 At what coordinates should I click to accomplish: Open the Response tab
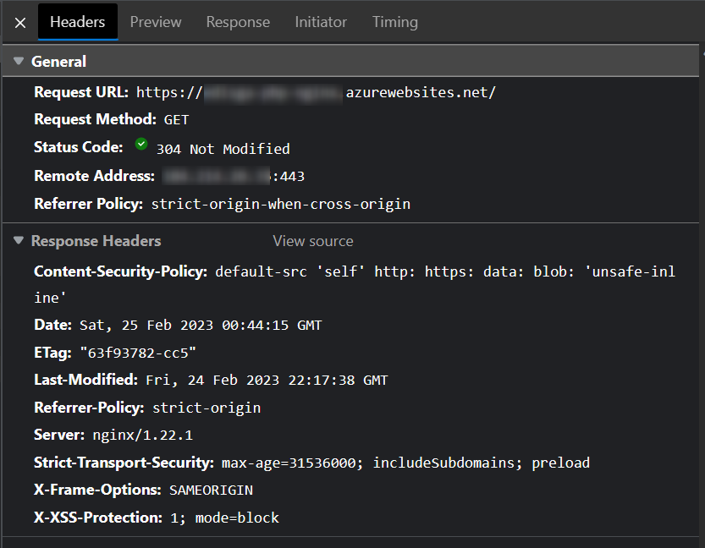click(x=237, y=22)
